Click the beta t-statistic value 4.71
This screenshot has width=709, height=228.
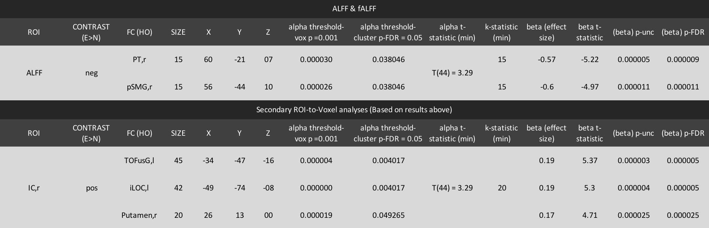[x=589, y=215]
